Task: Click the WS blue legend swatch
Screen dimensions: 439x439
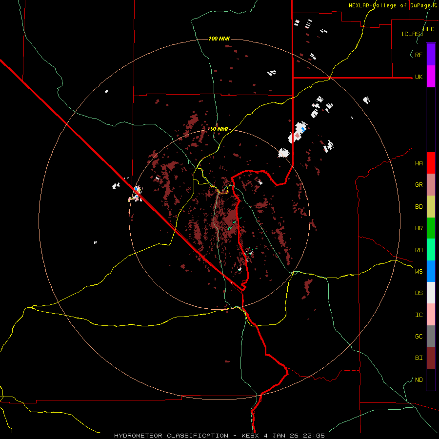Action: [431, 271]
